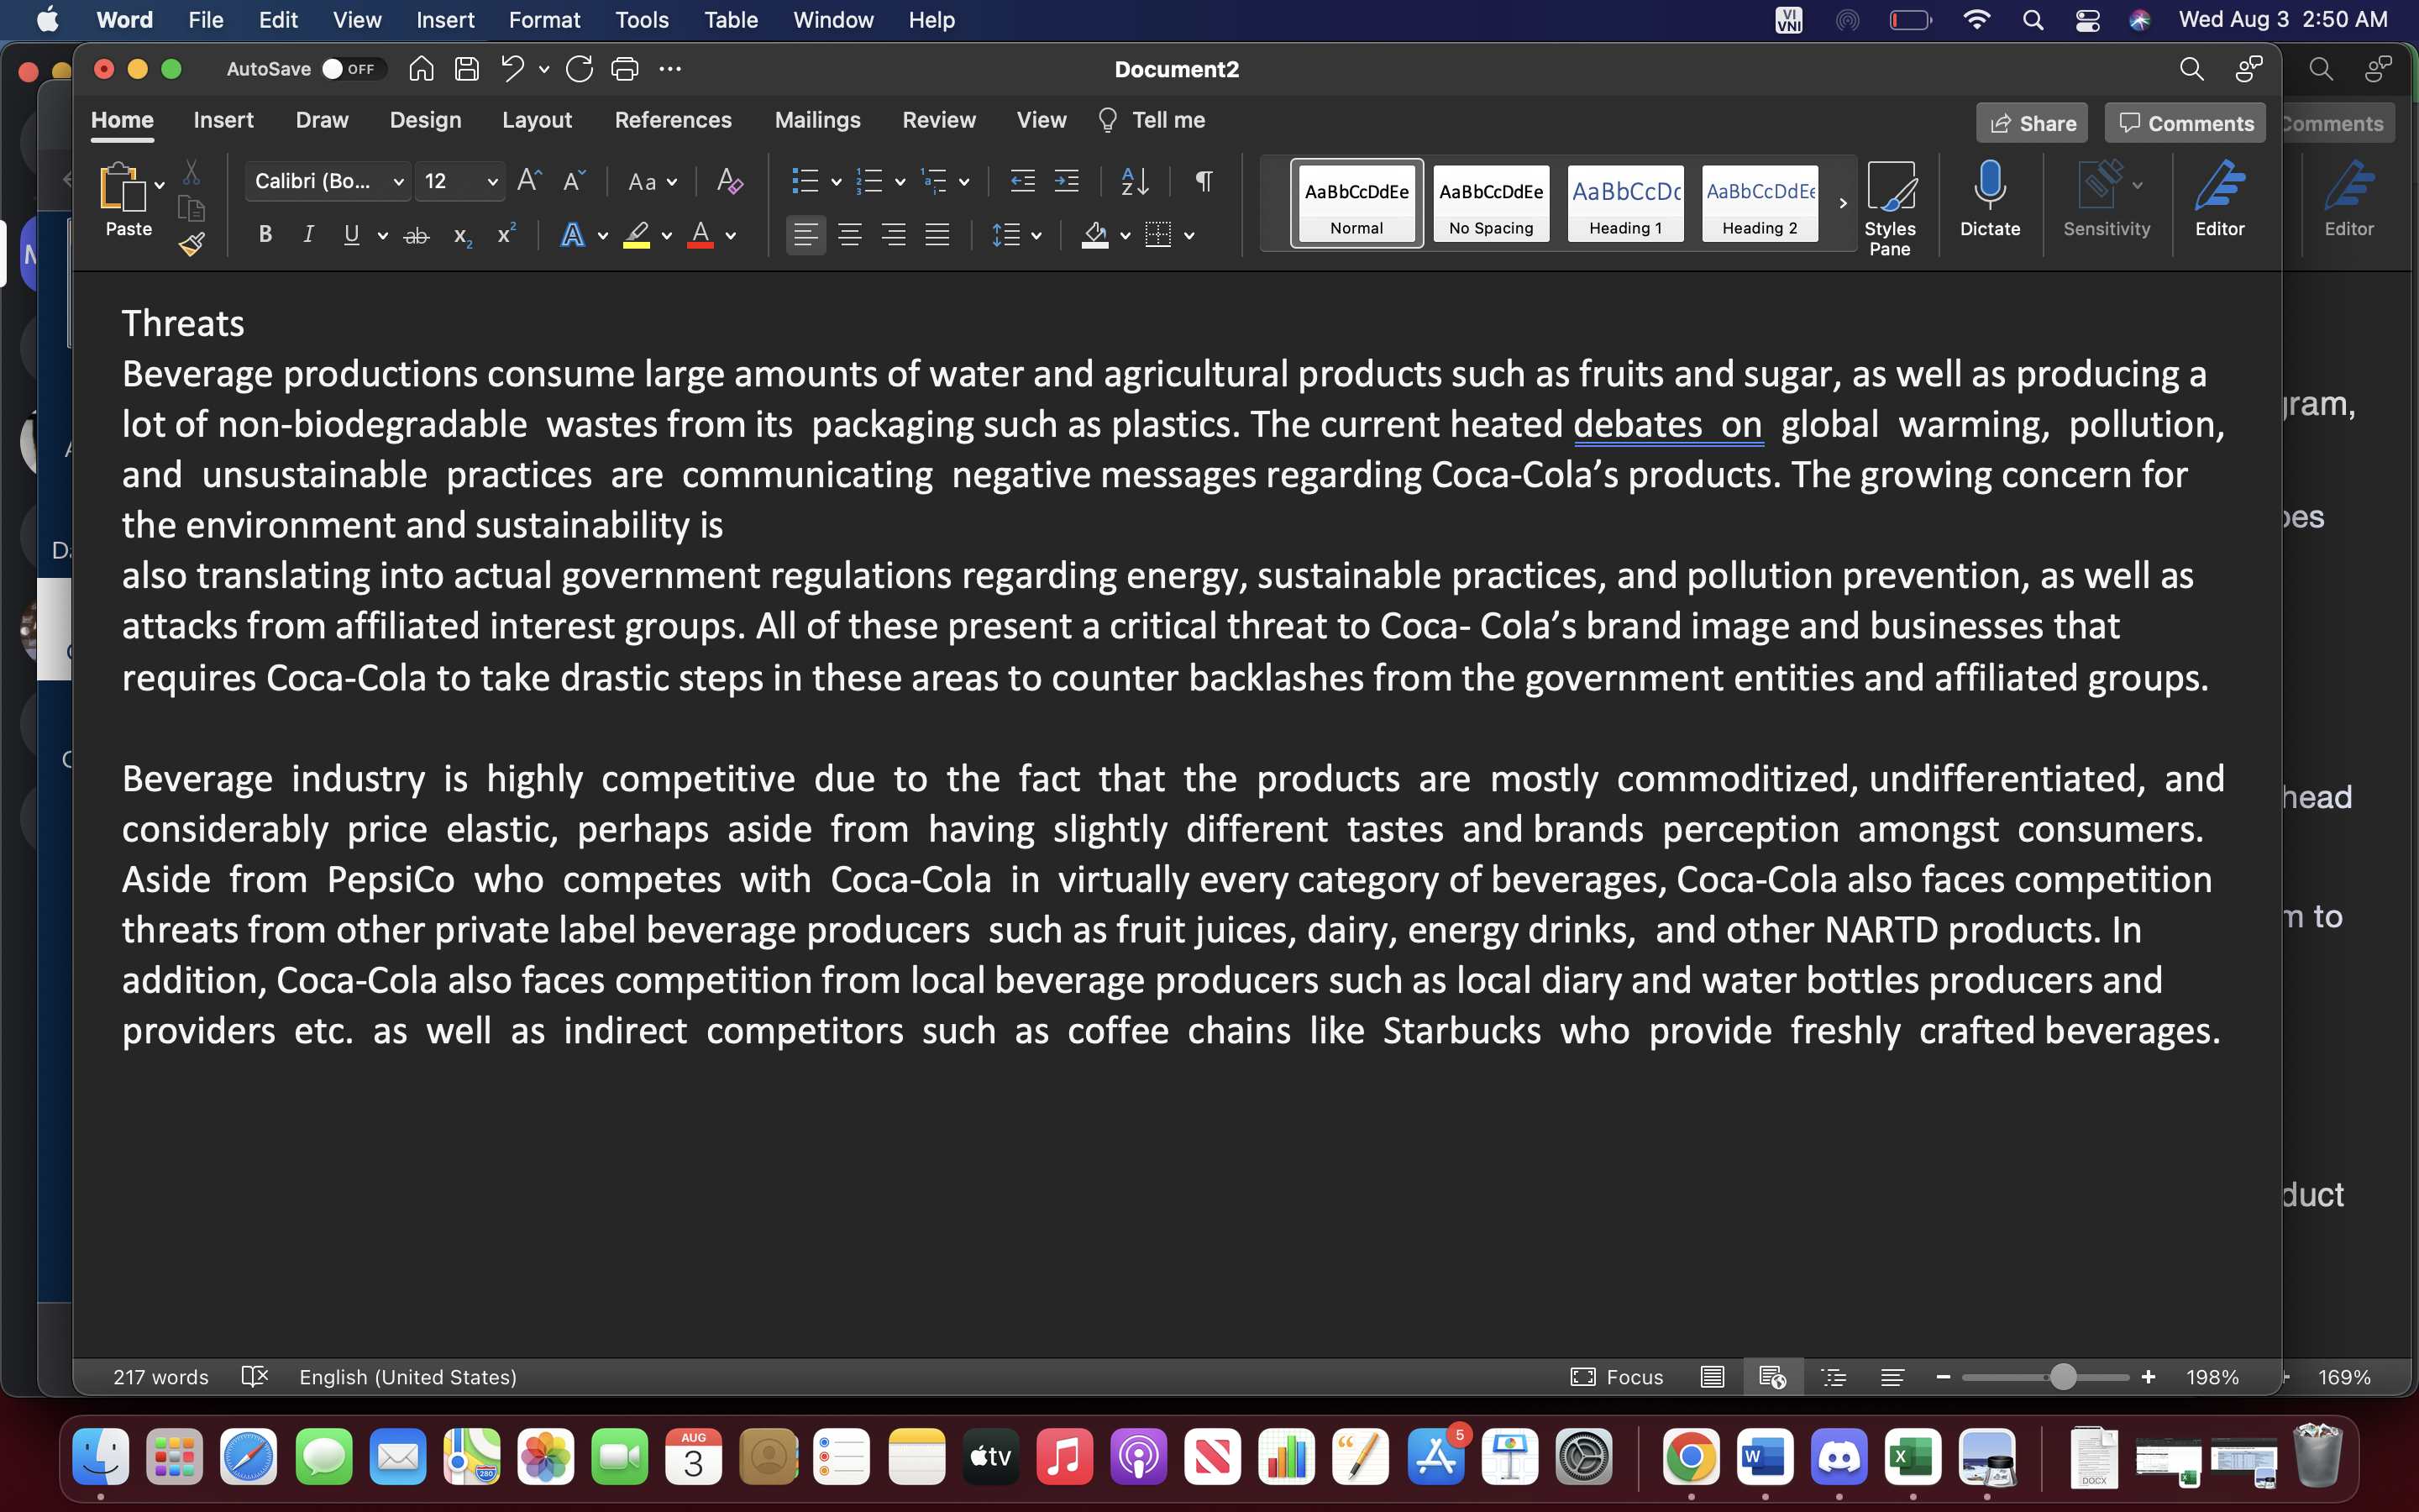Viewport: 2419px width, 1512px height.
Task: Switch to the Review ribbon tab
Action: coord(938,120)
